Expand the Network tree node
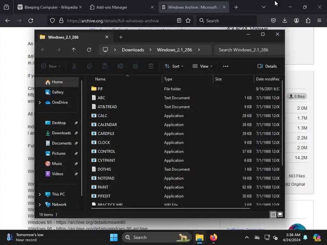This screenshot has height=245, width=327. (40, 204)
